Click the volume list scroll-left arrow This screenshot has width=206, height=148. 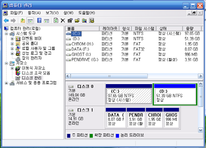tap(68, 76)
